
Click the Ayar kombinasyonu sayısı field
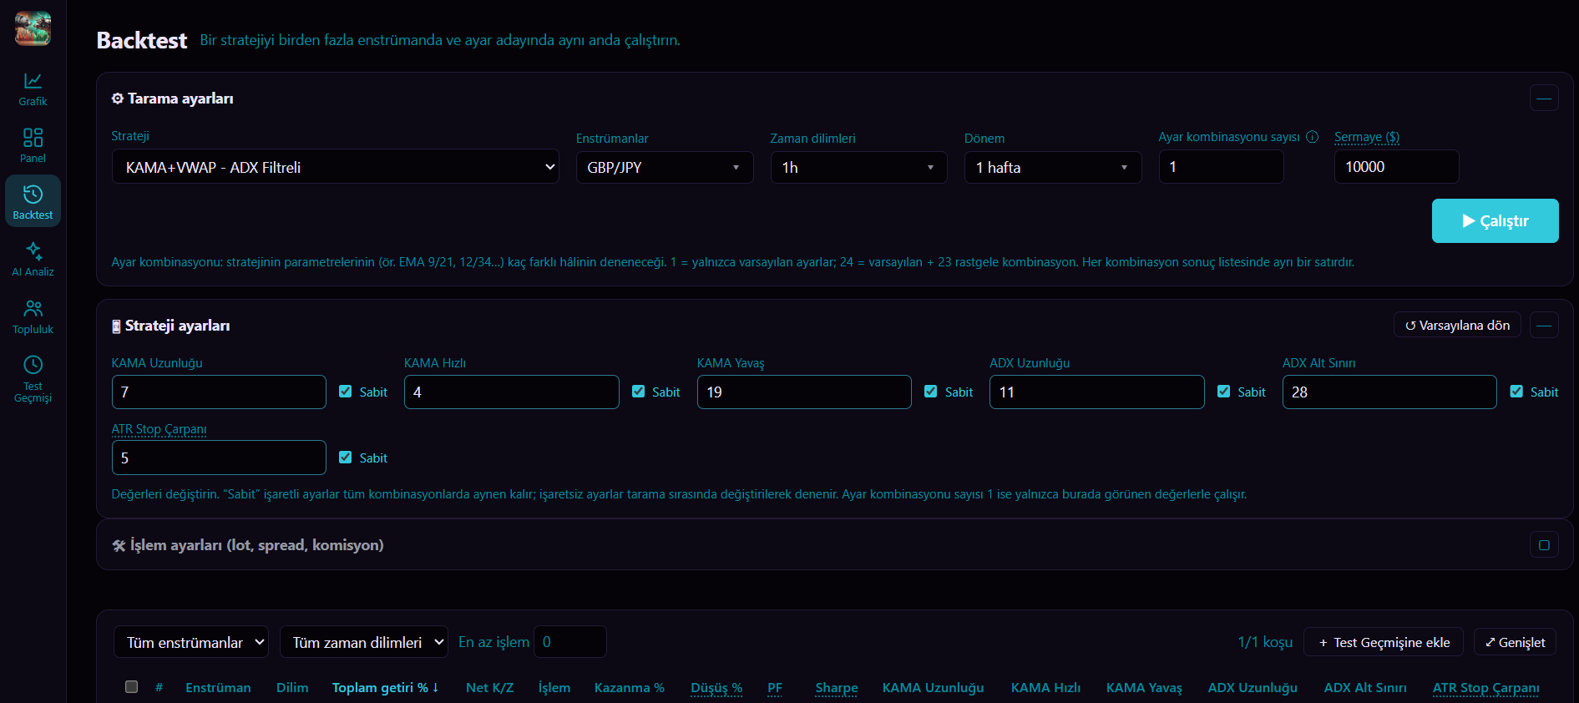1221,167
